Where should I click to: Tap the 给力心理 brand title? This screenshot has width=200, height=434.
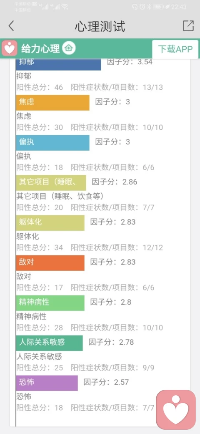pos(40,49)
